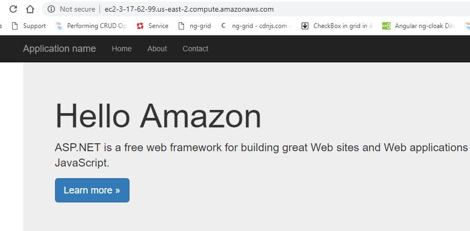Open the About navigation item
The height and width of the screenshot is (231, 470).
pyautogui.click(x=157, y=49)
